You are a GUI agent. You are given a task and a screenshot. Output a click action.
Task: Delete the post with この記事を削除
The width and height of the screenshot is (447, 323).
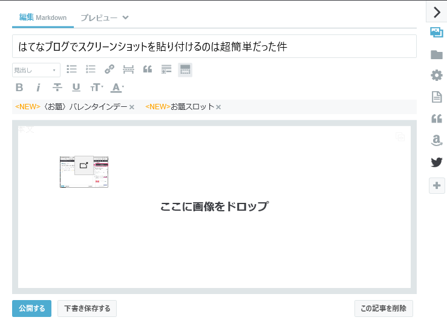(383, 309)
